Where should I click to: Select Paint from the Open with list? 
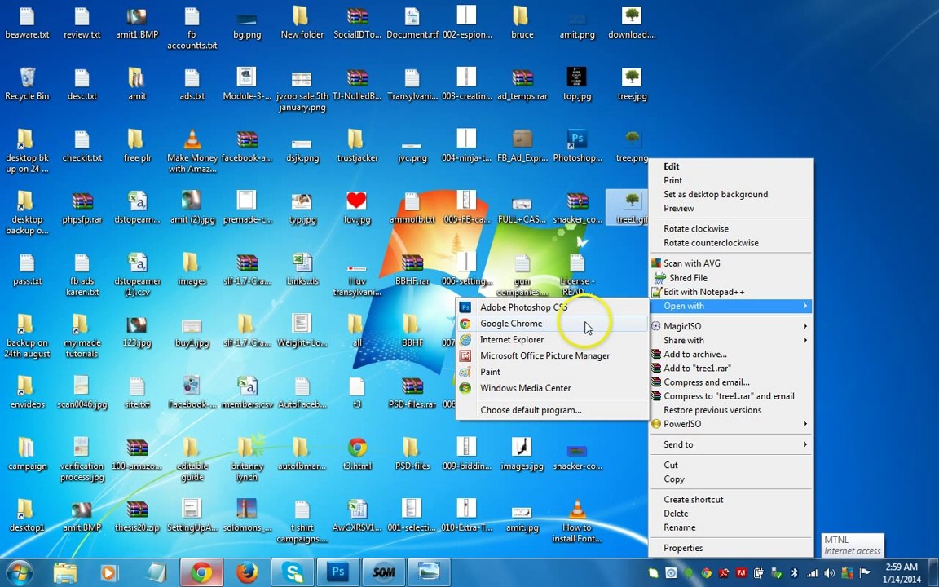click(x=490, y=372)
